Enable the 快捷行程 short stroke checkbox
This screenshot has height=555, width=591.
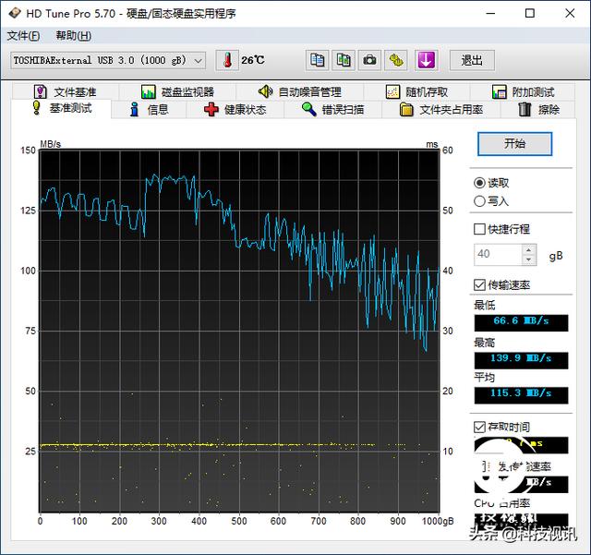[x=501, y=229]
